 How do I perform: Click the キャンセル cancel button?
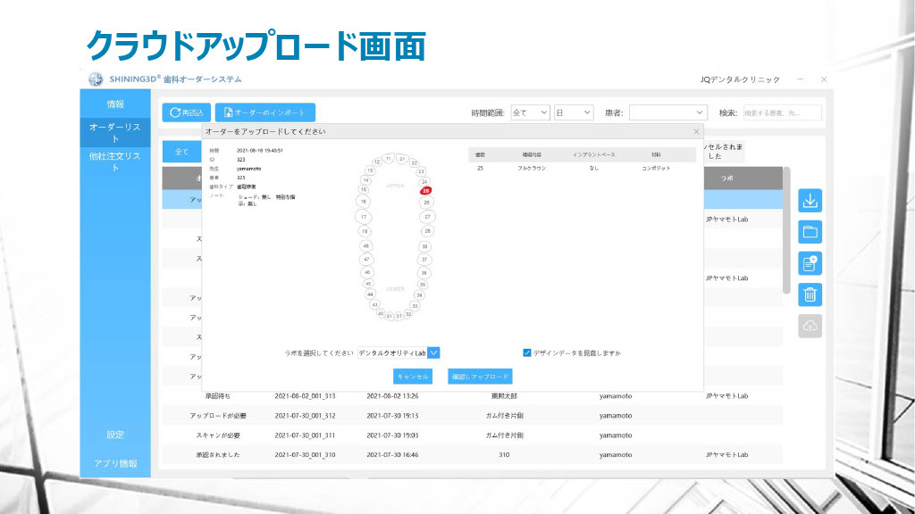pos(413,377)
